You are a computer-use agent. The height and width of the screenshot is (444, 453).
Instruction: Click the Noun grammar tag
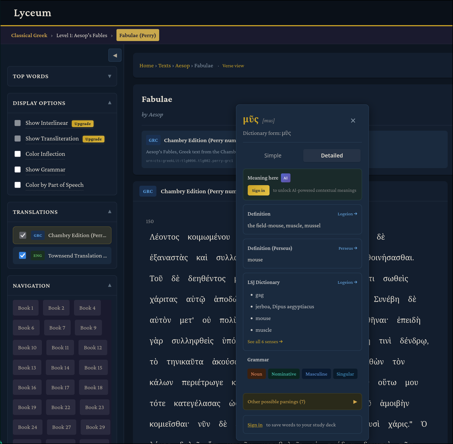click(256, 374)
